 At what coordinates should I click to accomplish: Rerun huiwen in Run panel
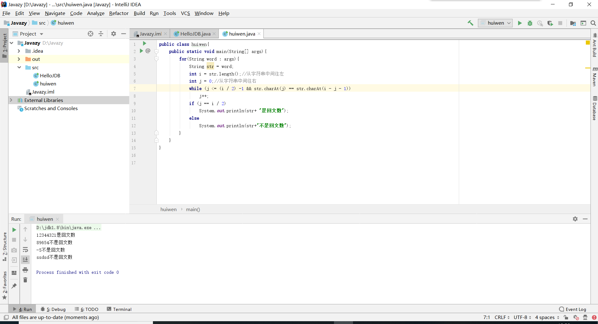pyautogui.click(x=14, y=230)
